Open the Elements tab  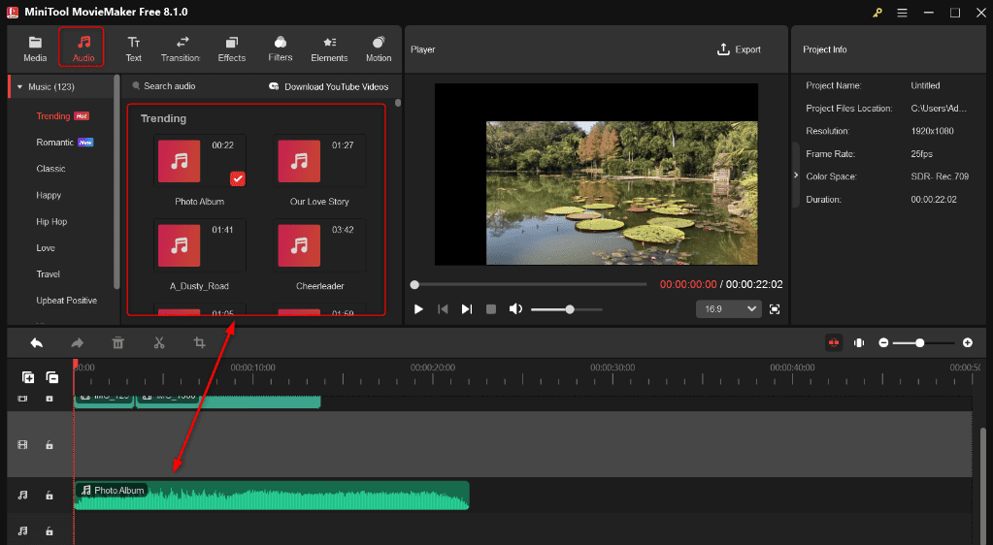tap(329, 48)
